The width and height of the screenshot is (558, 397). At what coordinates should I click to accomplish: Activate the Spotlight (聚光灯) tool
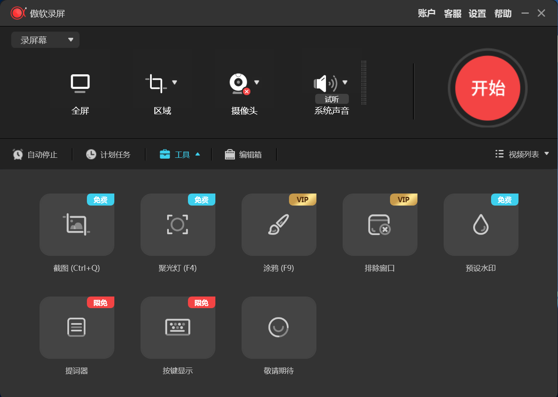pos(178,225)
